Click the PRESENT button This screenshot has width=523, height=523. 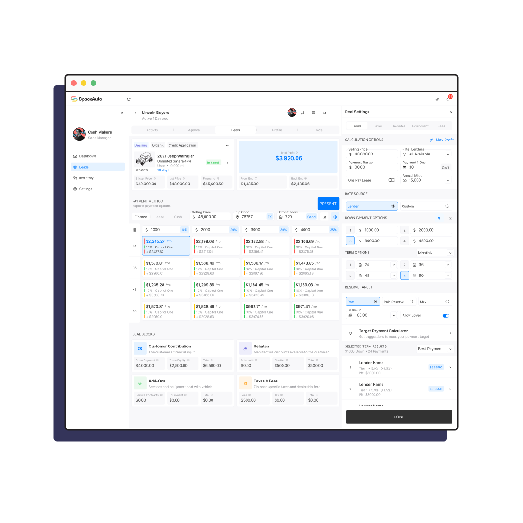coord(328,204)
